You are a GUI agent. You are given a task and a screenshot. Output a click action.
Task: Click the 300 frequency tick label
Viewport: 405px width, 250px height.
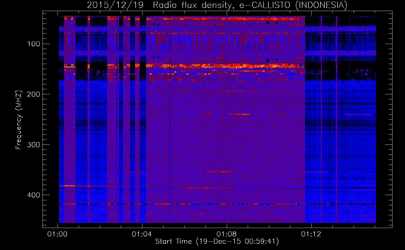[34, 145]
